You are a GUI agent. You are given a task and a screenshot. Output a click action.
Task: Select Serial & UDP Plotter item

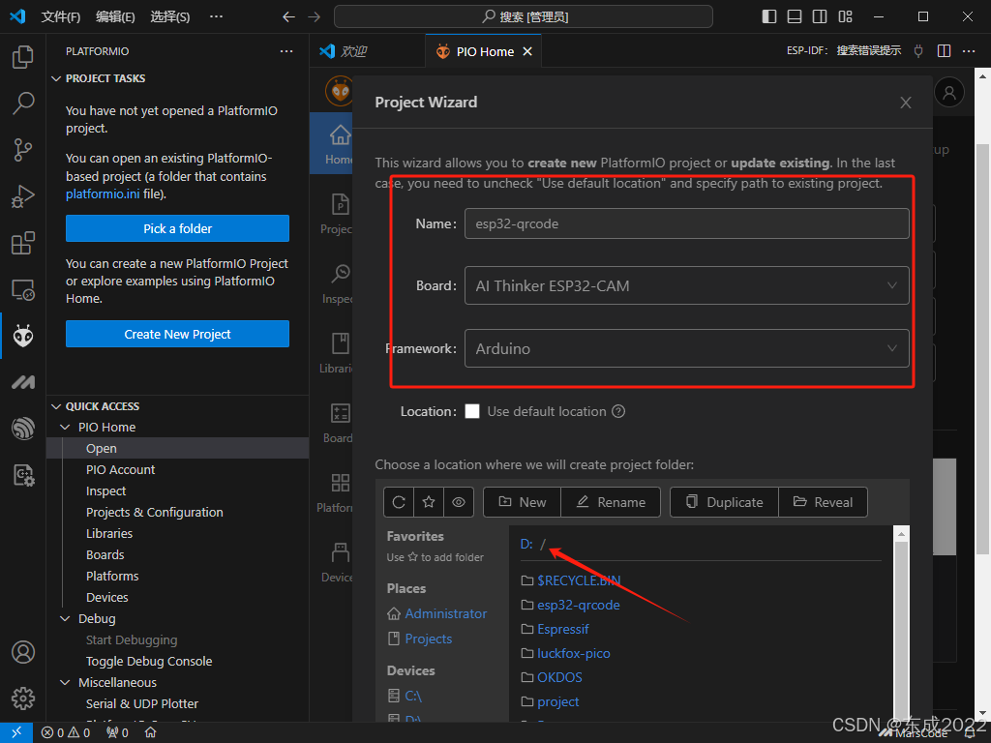141,704
